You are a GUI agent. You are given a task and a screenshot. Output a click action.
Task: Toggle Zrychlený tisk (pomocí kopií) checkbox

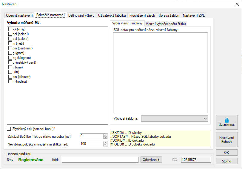(x=9, y=129)
